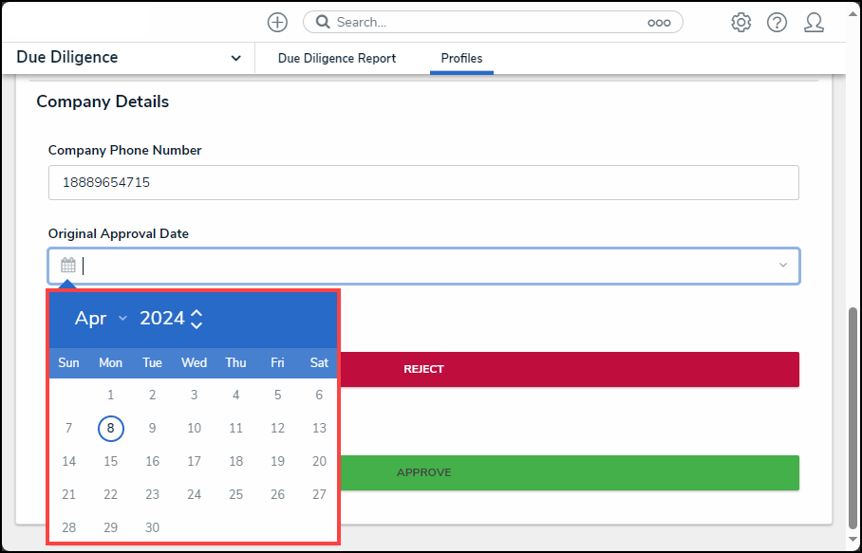This screenshot has width=862, height=553.
Task: Pick April 9 in the calendar
Action: pyautogui.click(x=152, y=428)
